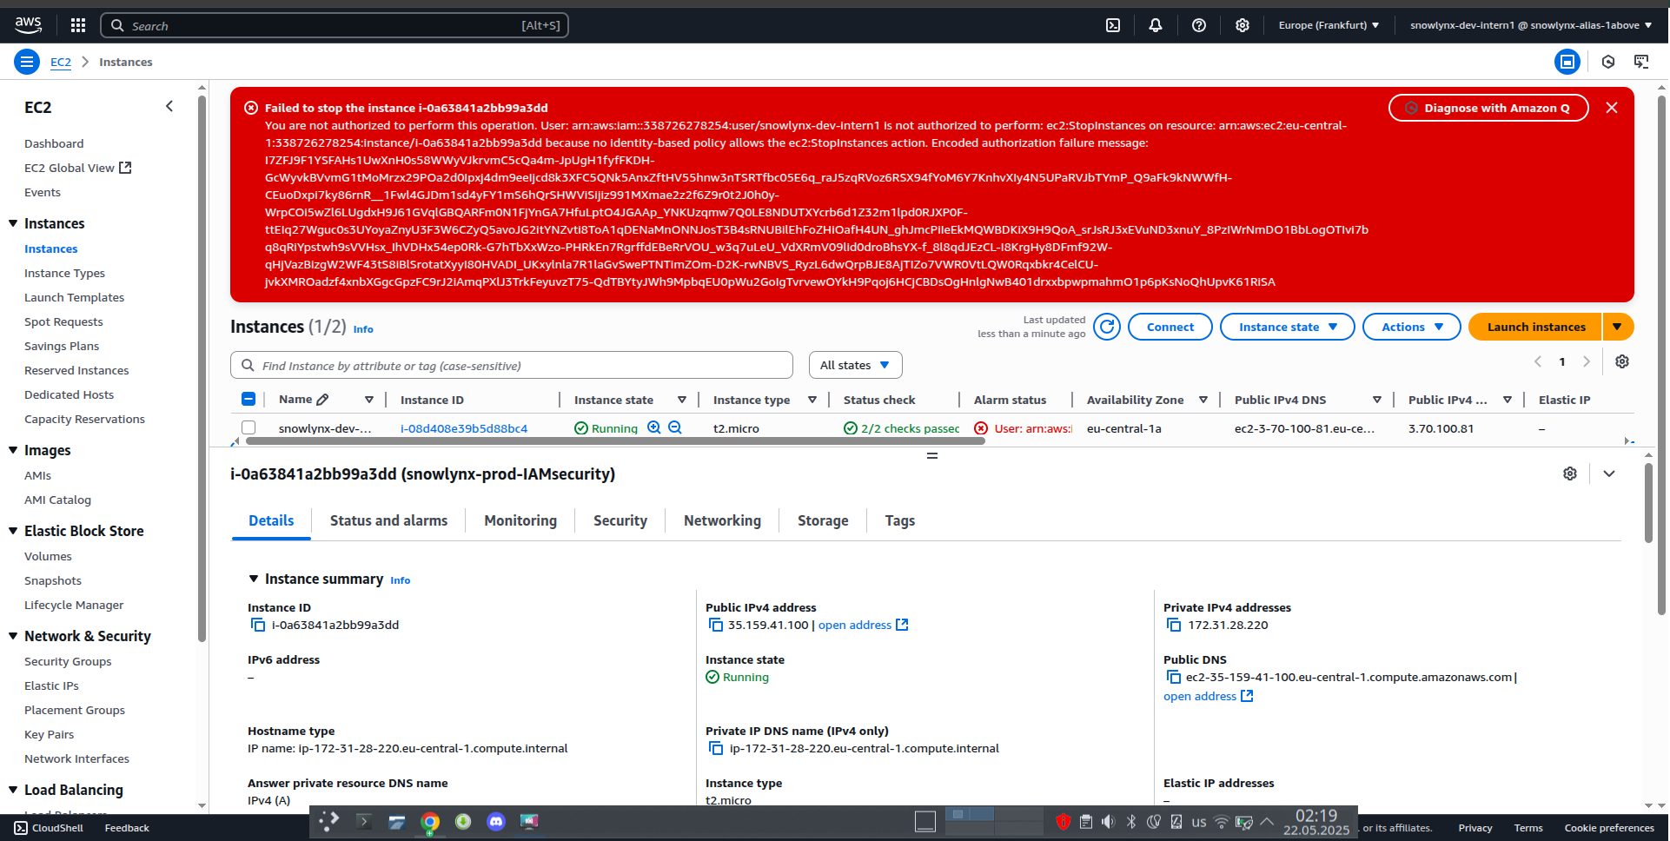This screenshot has width=1670, height=841.
Task: Toggle the side navigation hamburger menu
Action: (27, 62)
